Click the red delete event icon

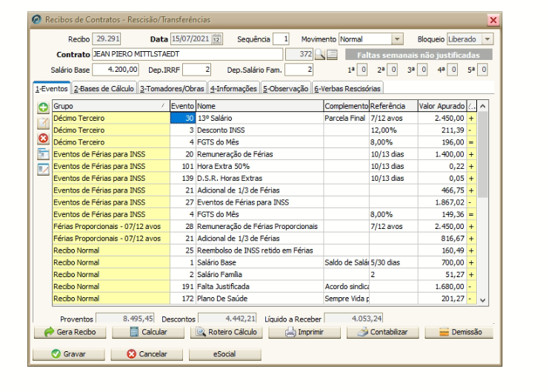point(43,139)
